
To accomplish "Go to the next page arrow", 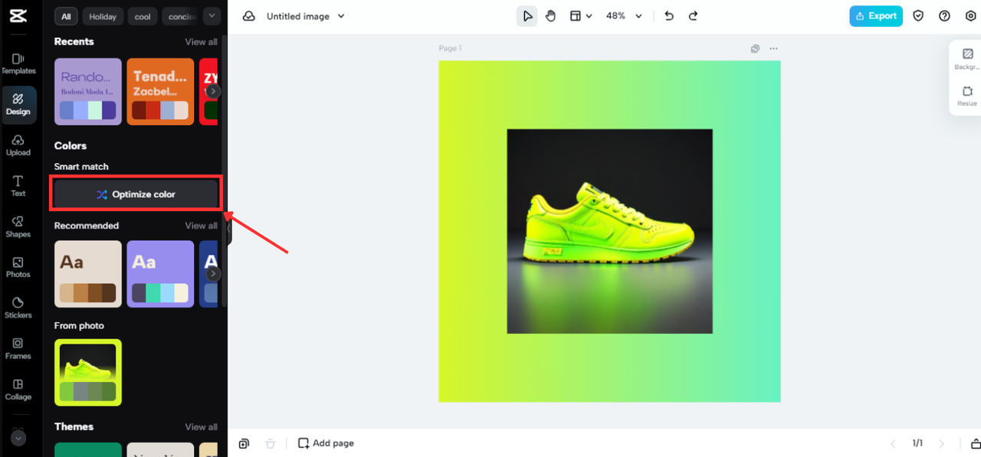I will tap(942, 443).
